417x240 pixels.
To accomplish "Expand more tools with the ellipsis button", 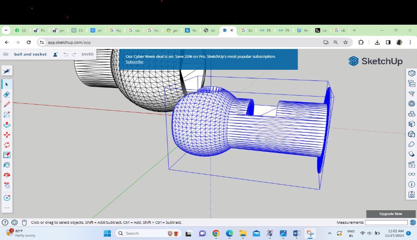I will (7, 208).
